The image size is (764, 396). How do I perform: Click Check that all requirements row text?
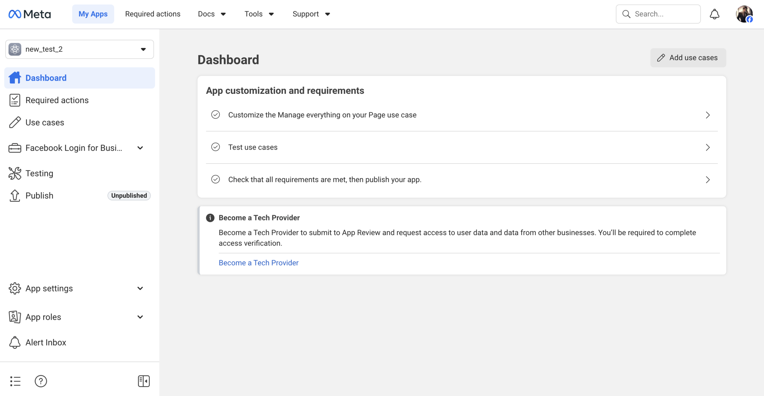coord(325,180)
